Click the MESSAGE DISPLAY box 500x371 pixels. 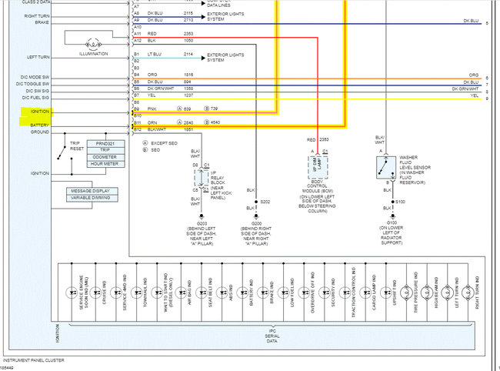click(x=92, y=191)
